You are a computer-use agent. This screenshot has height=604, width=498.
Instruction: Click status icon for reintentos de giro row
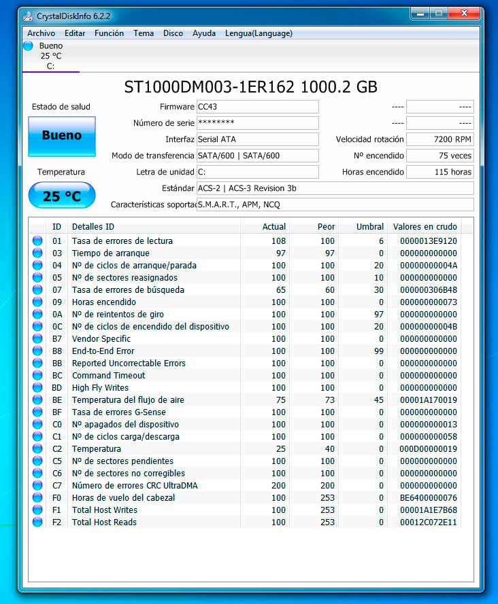[x=37, y=314]
